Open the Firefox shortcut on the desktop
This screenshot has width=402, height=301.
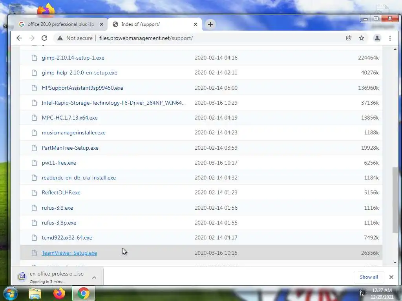coord(46,9)
